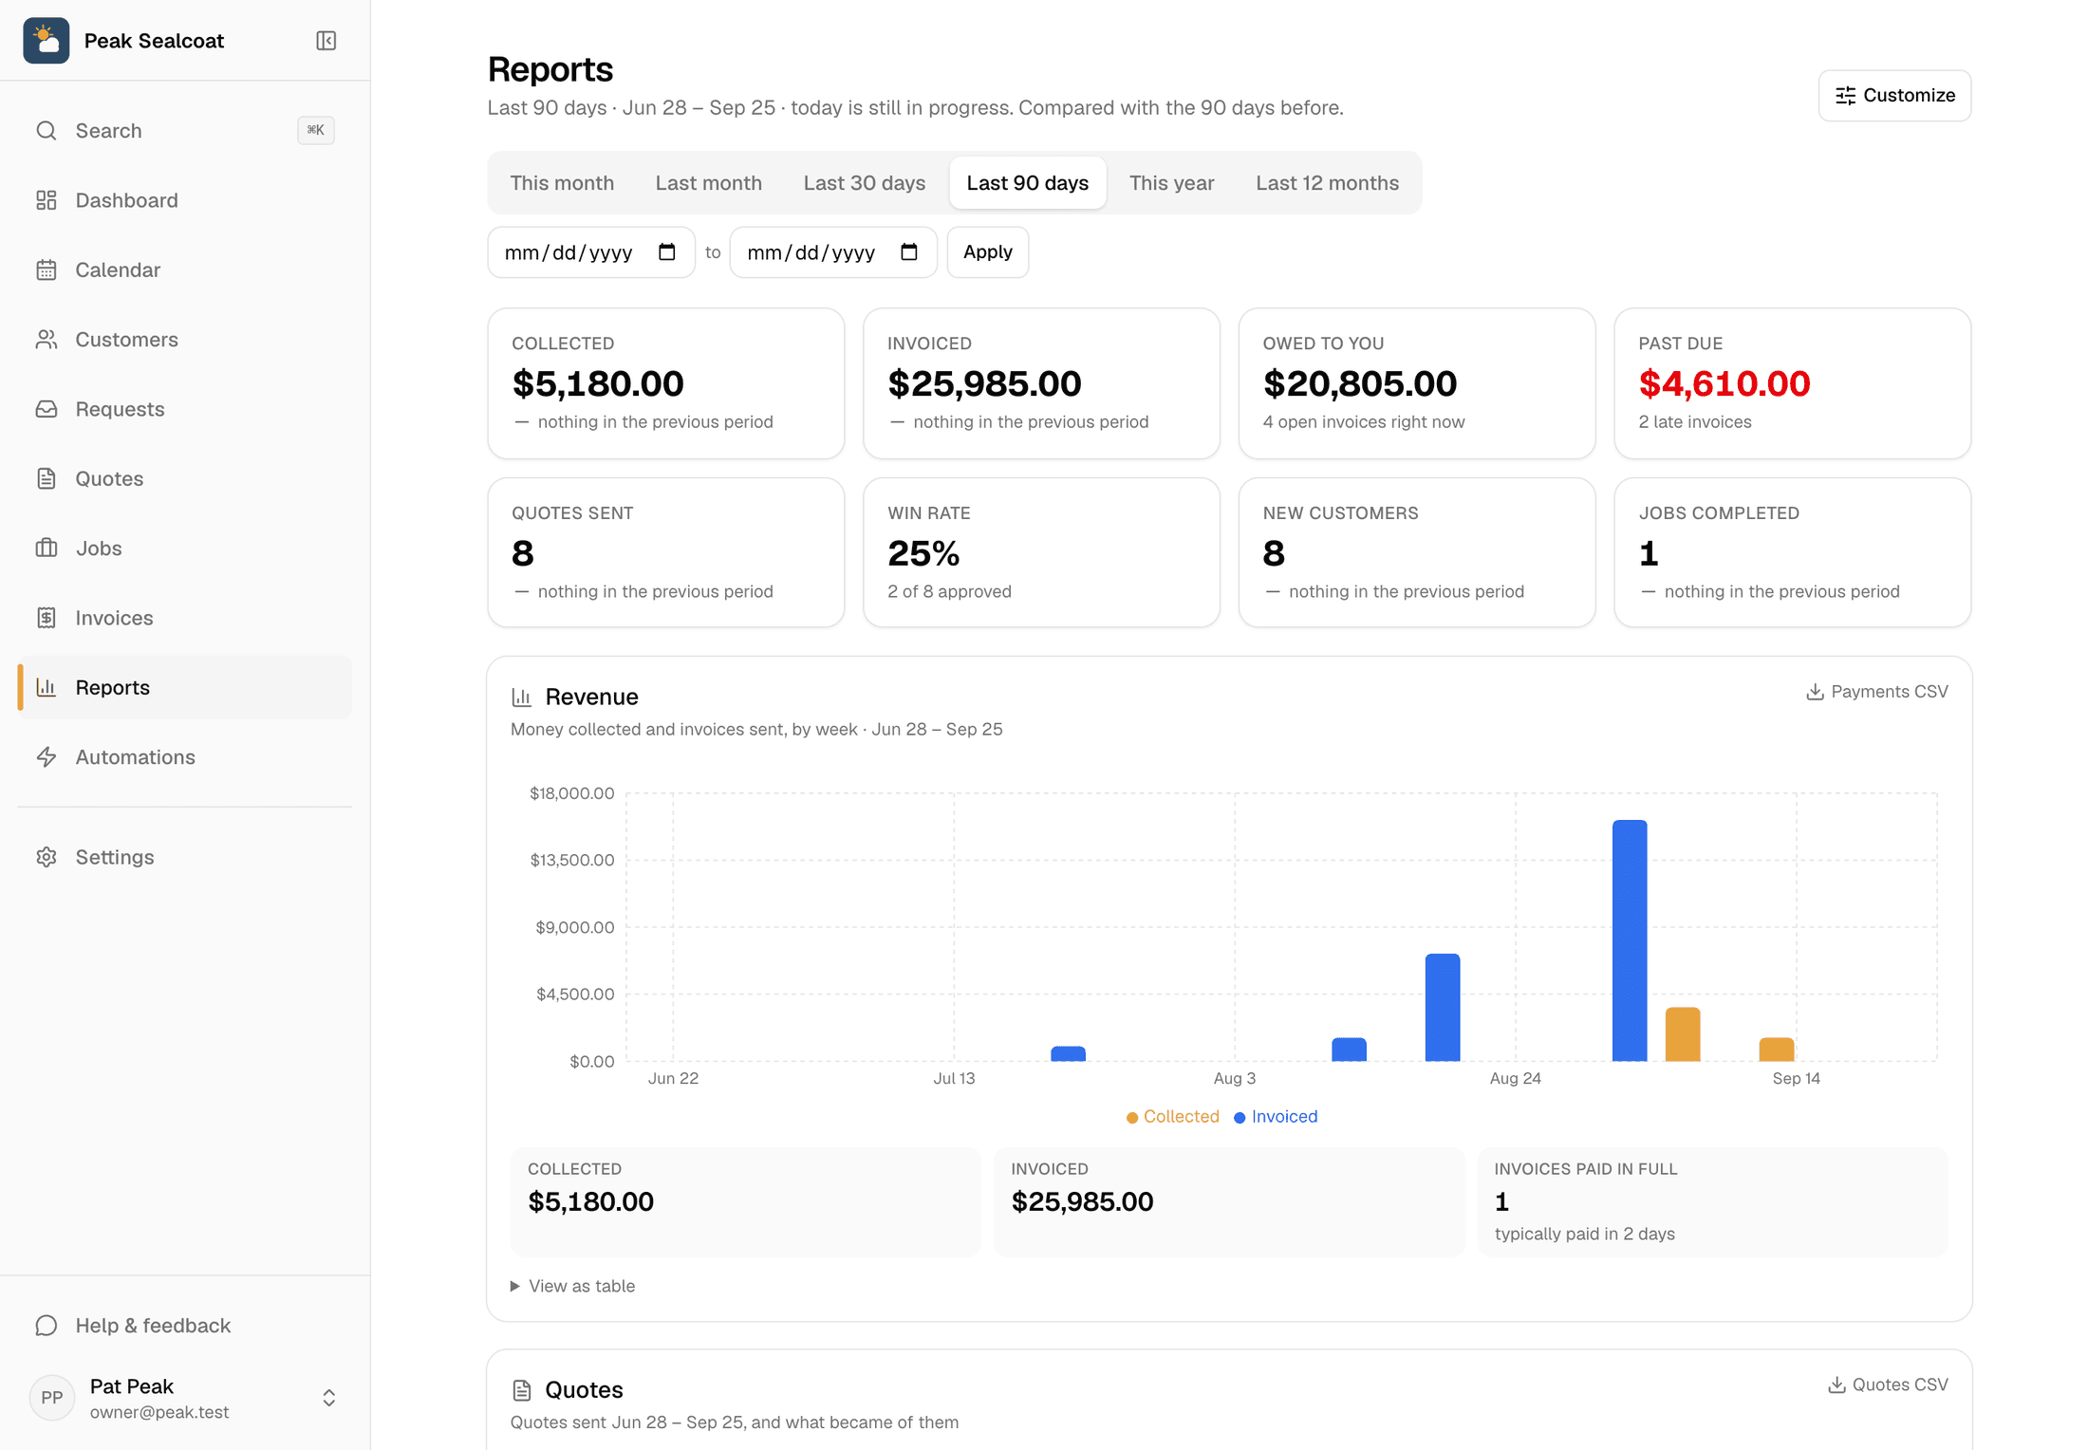Click the Search magnifier icon

click(x=47, y=131)
